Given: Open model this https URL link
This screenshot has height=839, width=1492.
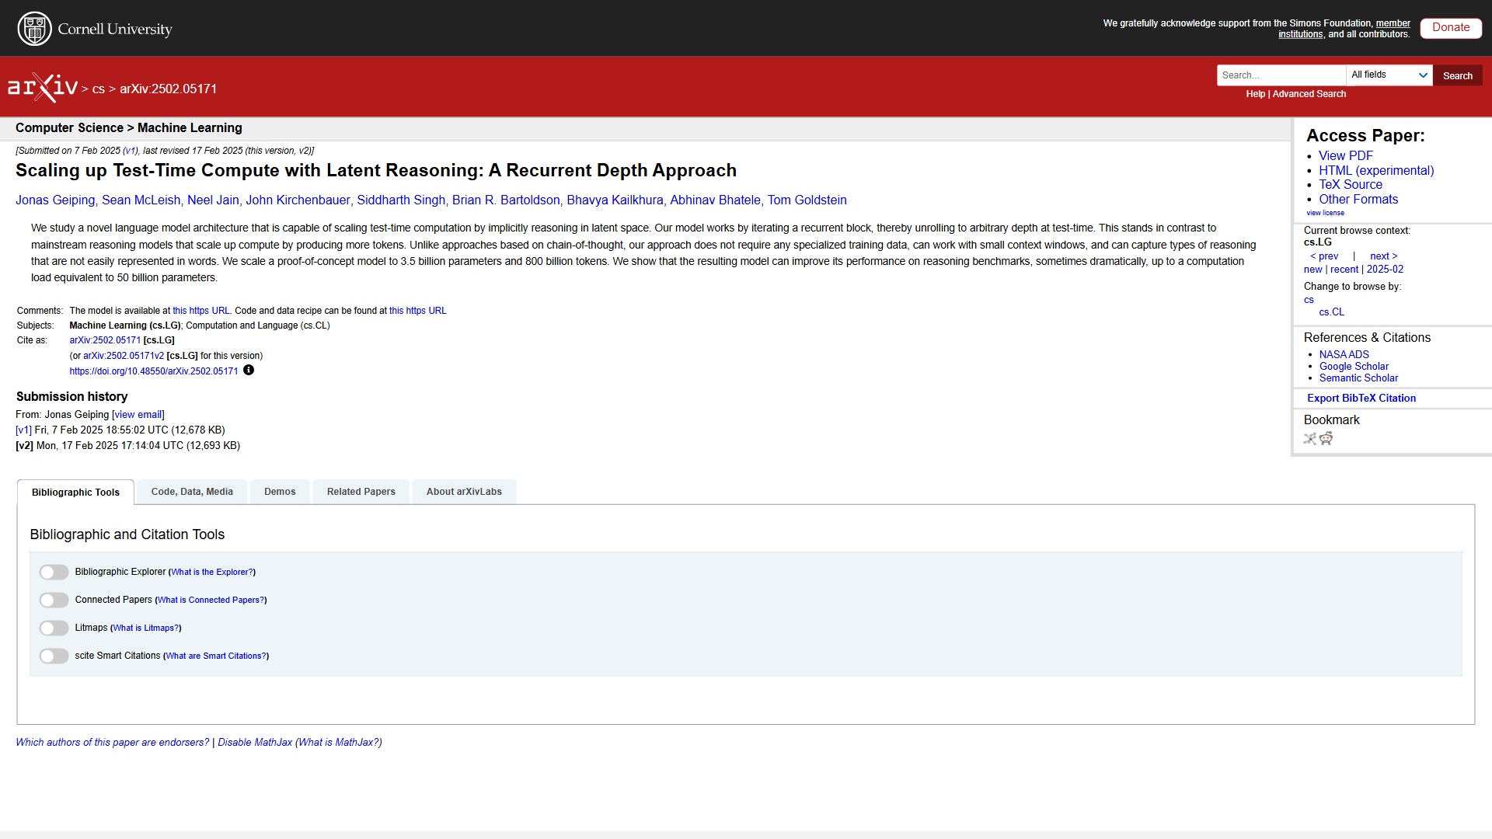Looking at the screenshot, I should (201, 311).
